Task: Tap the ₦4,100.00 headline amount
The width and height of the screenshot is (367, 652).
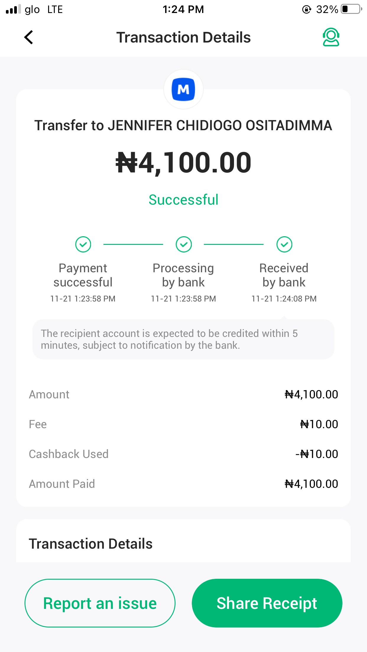Action: point(183,163)
